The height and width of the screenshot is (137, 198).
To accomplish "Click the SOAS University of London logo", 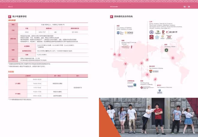I will (x=129, y=33).
